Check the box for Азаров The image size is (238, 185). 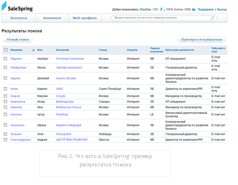click(5, 96)
